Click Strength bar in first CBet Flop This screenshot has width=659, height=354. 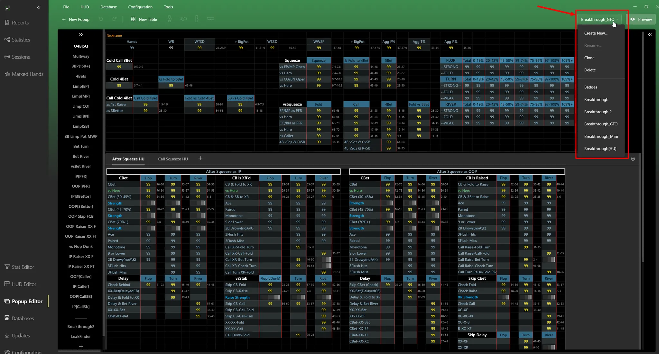click(150, 203)
